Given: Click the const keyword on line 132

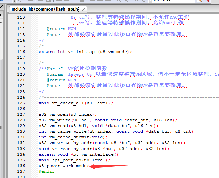Looking at the screenshot, I should coord(101,143).
